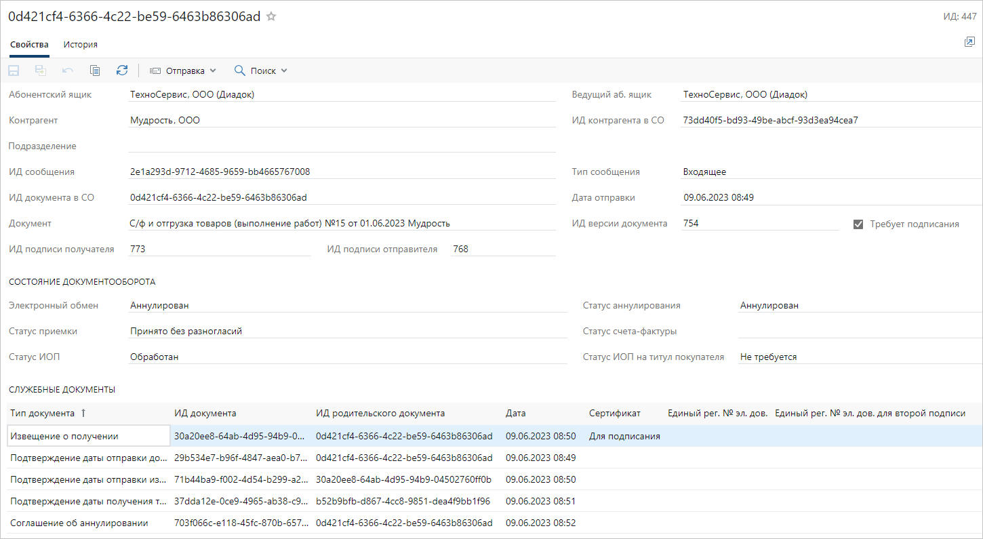
Task: Sort by Тип документа column header
Action: (43, 413)
